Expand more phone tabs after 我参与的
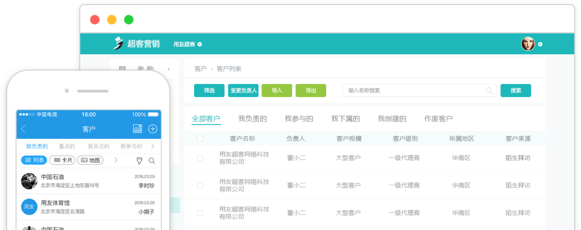581x230 pixels. (153, 146)
